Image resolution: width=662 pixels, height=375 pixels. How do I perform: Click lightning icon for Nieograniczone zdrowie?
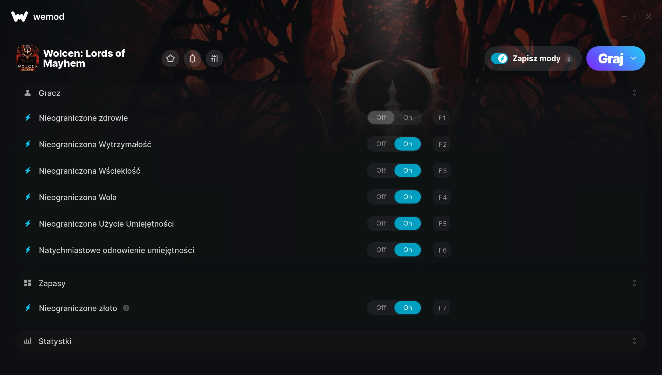coord(28,118)
